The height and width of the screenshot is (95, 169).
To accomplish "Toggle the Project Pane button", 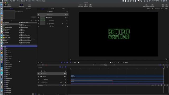I will coord(21,5).
